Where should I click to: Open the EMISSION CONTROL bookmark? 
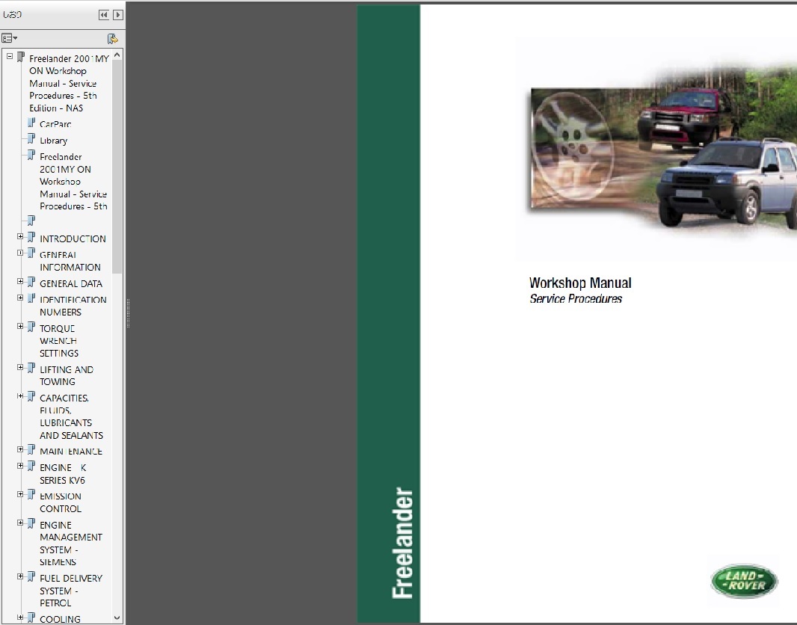[x=61, y=502]
